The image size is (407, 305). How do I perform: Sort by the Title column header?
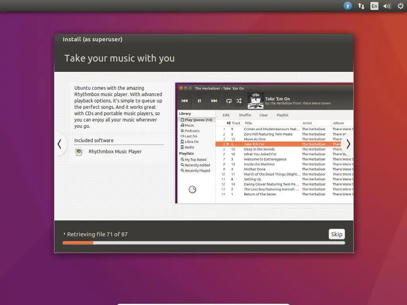coord(271,123)
